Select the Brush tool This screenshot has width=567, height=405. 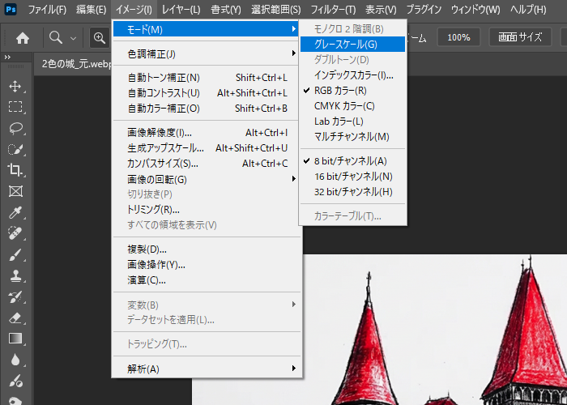tap(15, 254)
